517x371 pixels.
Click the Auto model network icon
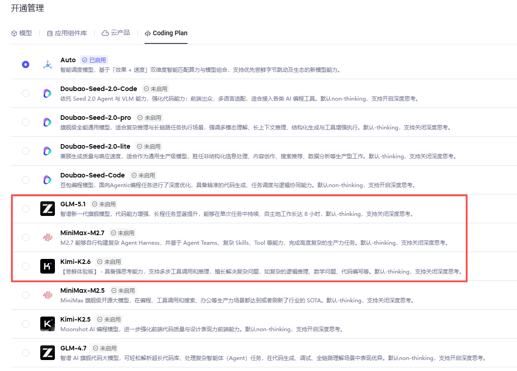click(48, 65)
